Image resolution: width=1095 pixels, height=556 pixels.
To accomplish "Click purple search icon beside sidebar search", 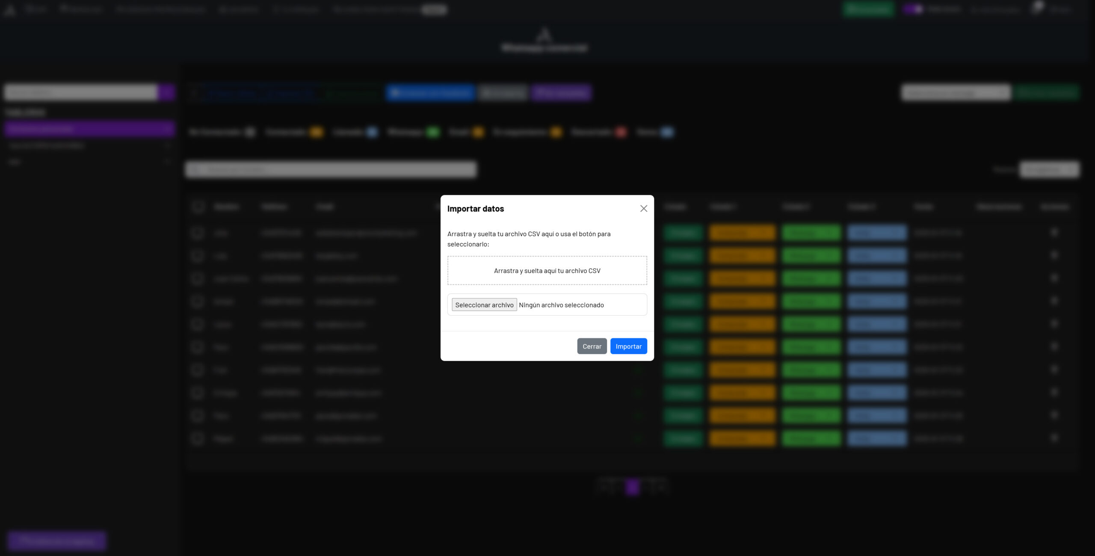I will coord(166,92).
